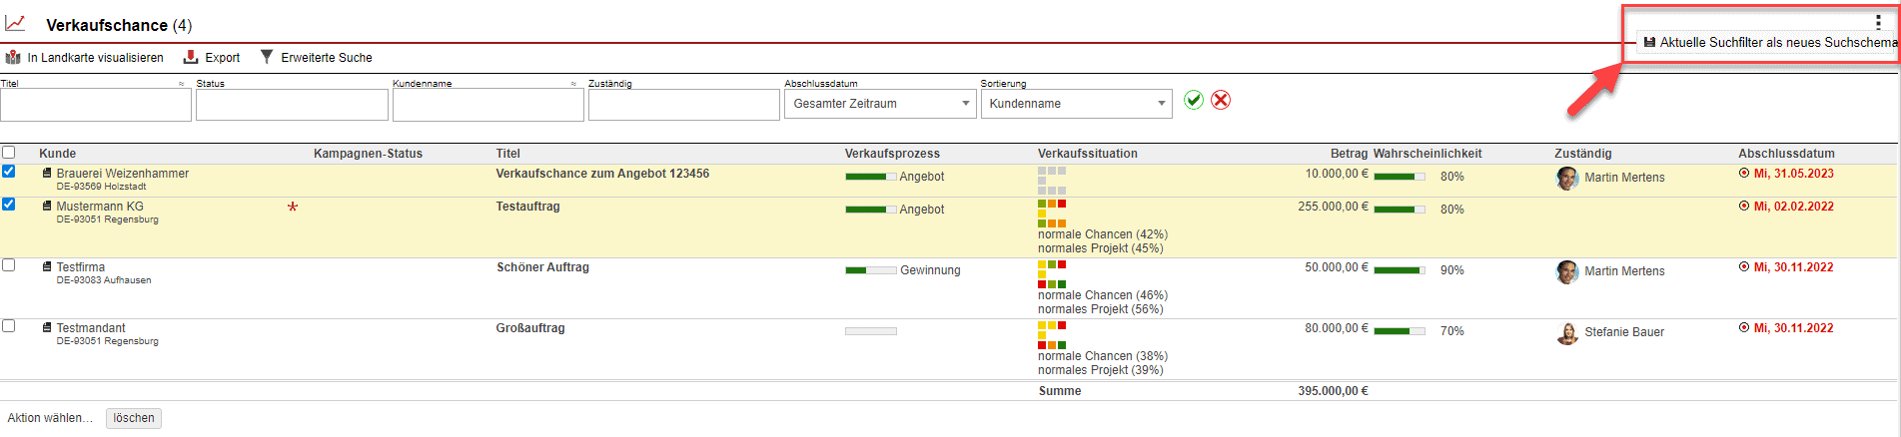Click Martin Mertens avatar in Testfirma row
This screenshot has height=437, width=1901.
(1567, 271)
